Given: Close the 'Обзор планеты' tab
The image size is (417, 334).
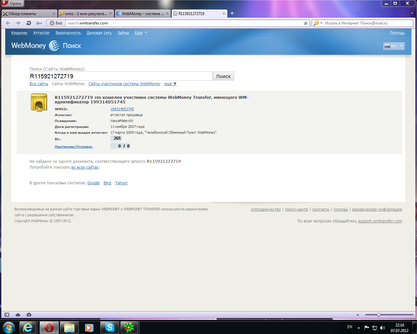Looking at the screenshot, I should click(54, 13).
